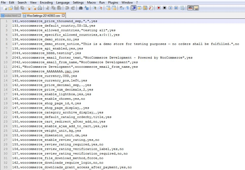Open the View menu
The width and height of the screenshot is (245, 170).
(33, 3)
